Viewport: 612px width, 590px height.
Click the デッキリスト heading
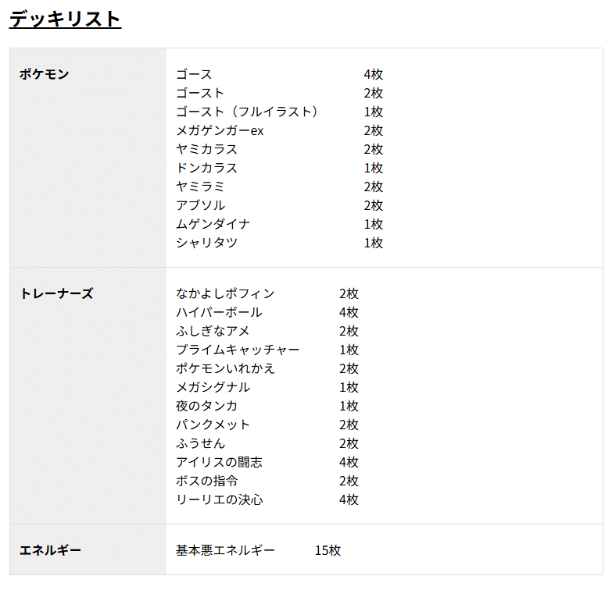coord(65,19)
